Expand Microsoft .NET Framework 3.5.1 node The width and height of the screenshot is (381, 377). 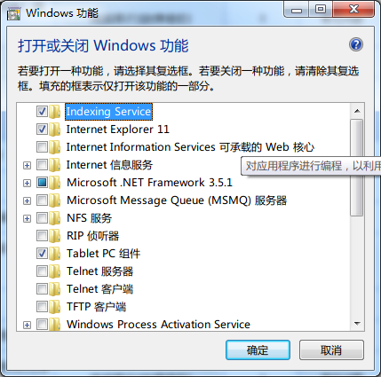click(27, 183)
